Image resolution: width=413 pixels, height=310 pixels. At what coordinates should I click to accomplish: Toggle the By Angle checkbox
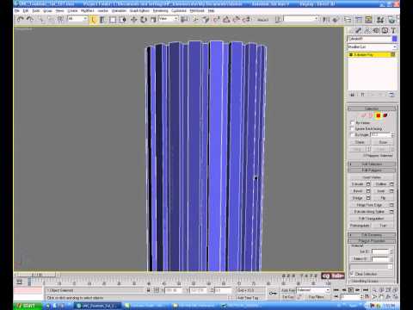coord(353,134)
